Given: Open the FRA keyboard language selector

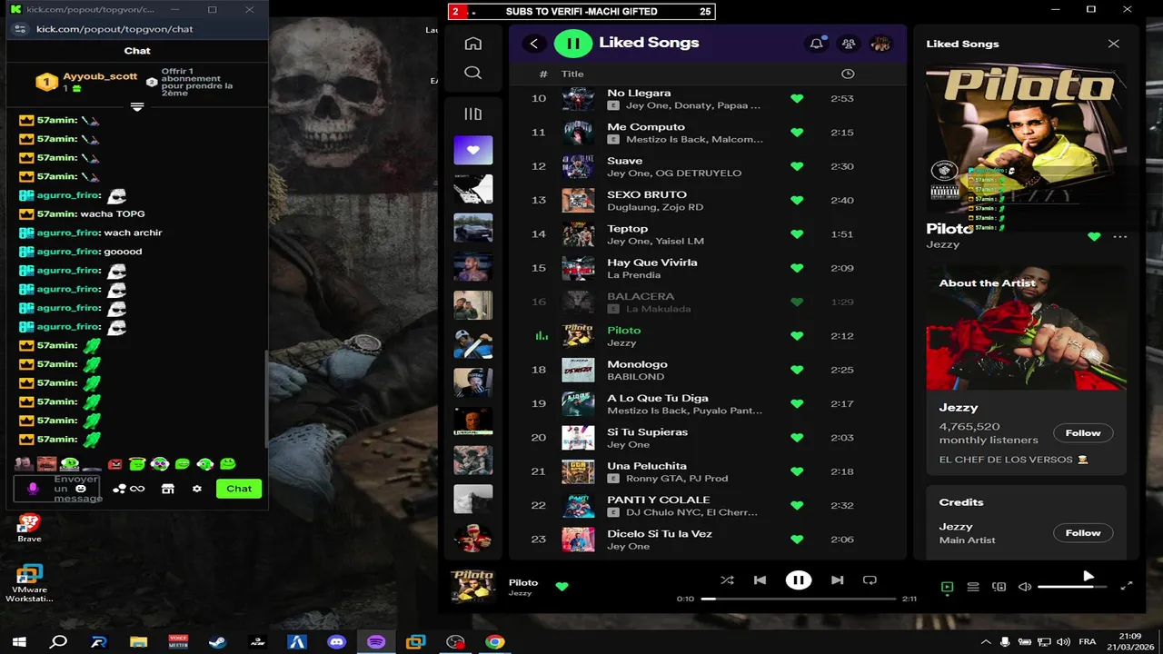Looking at the screenshot, I should coord(1087,642).
